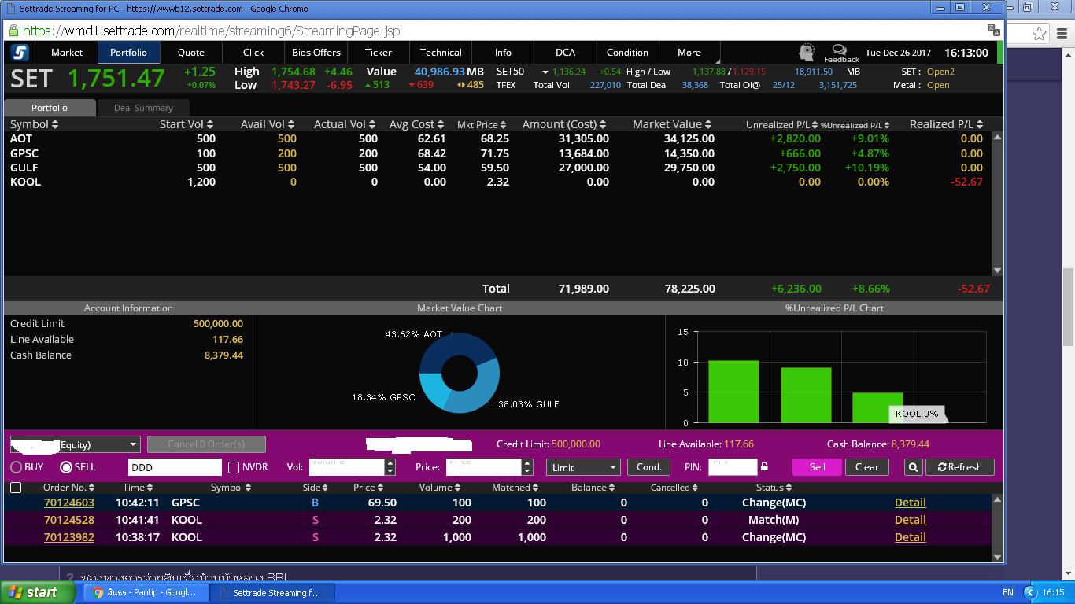Screen dimensions: 1075x604
Task: Click the magnifier search button near Refresh
Action: 913,467
